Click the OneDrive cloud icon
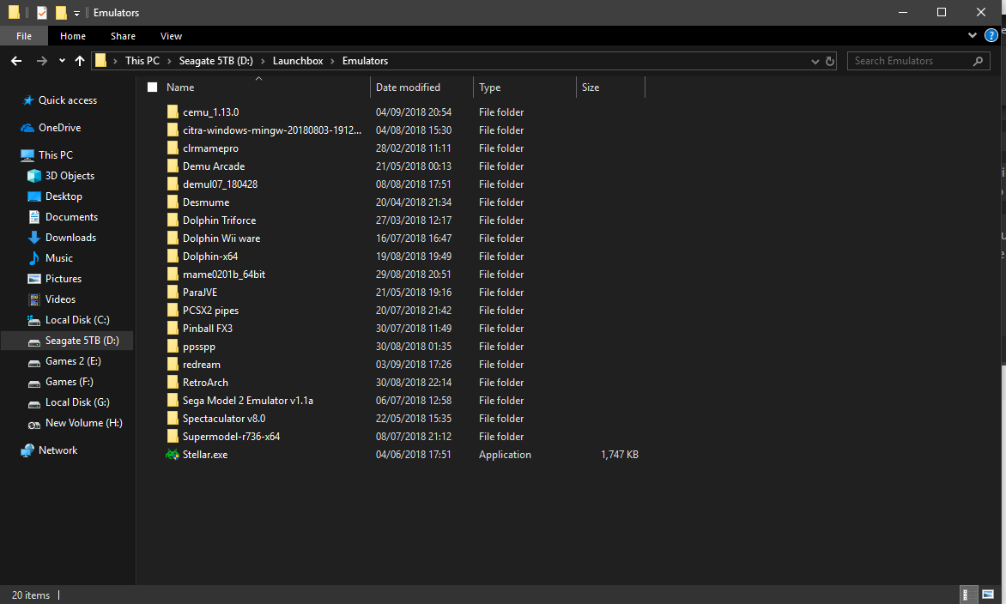The image size is (1006, 604). click(x=27, y=128)
